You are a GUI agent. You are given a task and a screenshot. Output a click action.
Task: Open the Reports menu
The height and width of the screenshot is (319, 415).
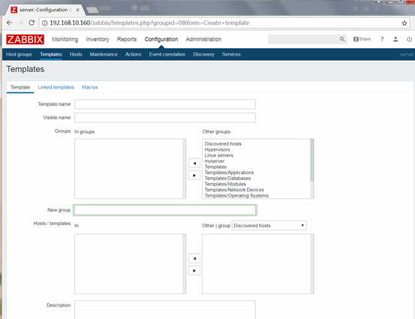coord(127,40)
